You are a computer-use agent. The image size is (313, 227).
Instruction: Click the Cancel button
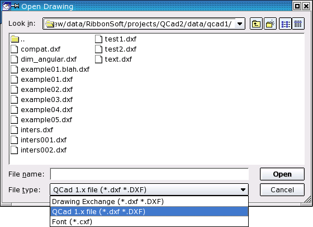click(282, 190)
